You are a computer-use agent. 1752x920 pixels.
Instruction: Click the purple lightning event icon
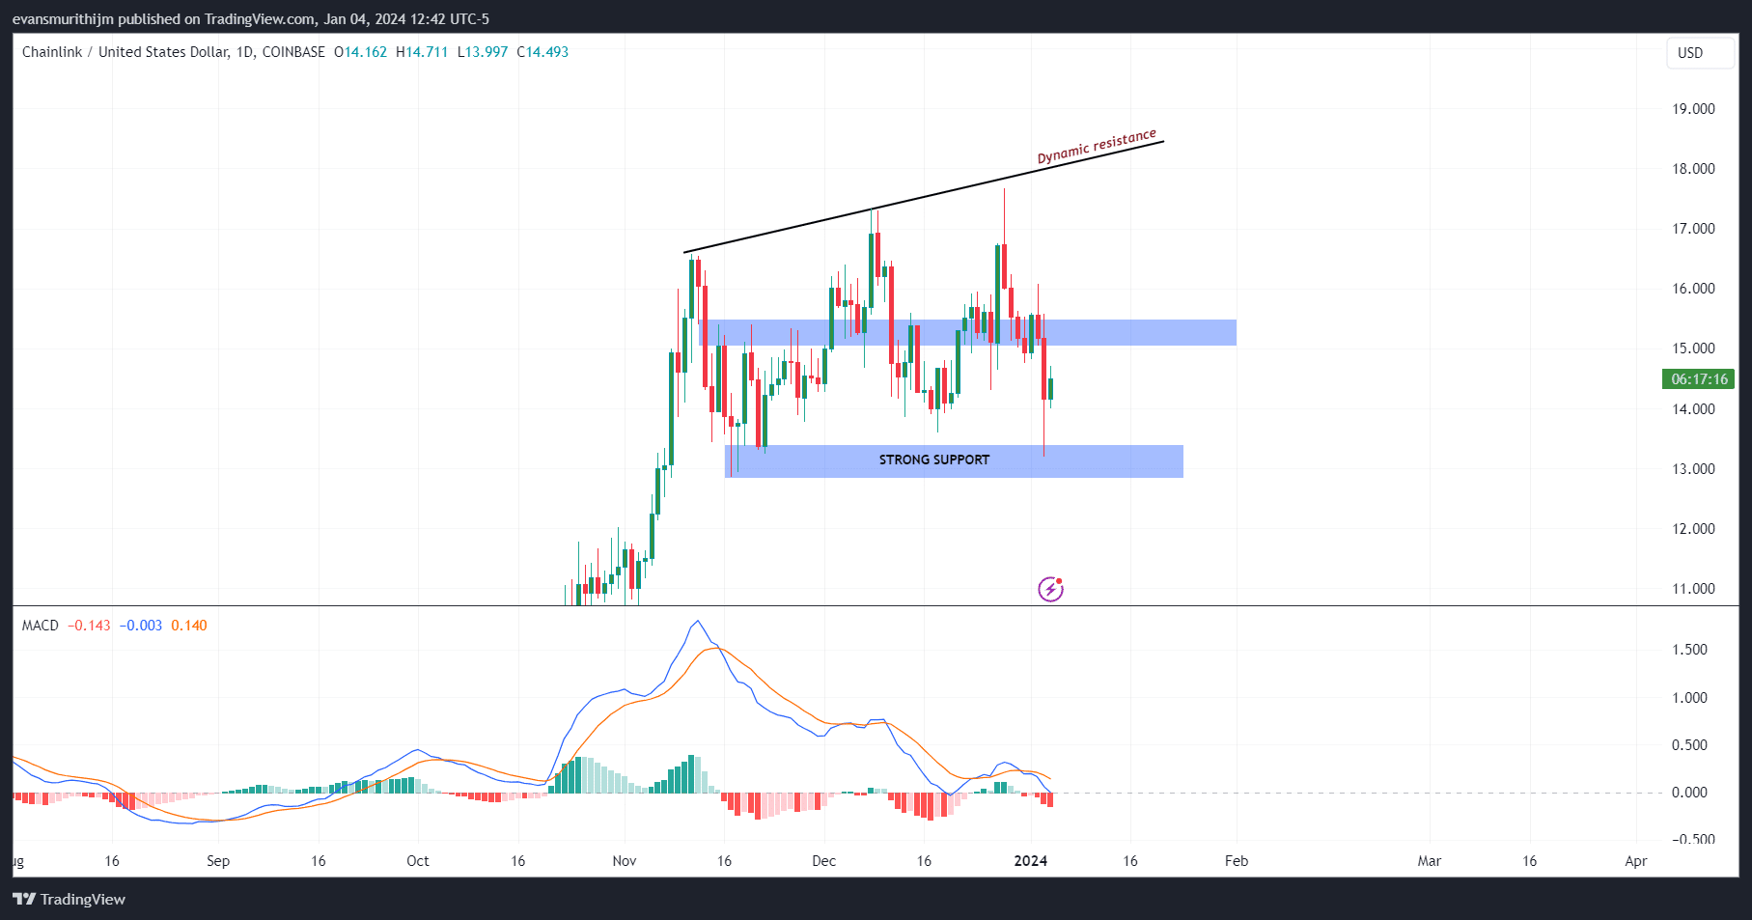click(x=1050, y=589)
